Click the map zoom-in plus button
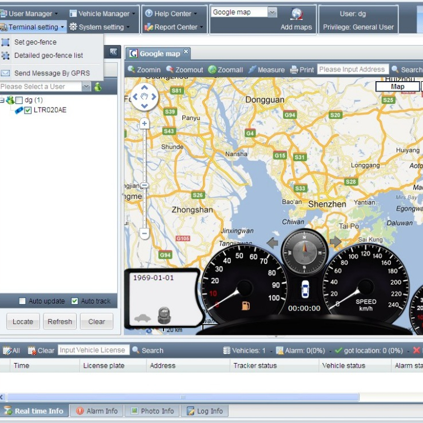This screenshot has width=423, height=423. click(x=145, y=123)
